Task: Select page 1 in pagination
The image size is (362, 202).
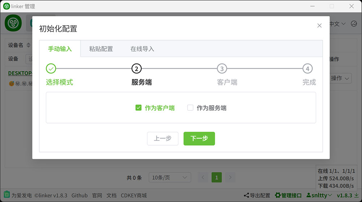Action: tap(216, 177)
